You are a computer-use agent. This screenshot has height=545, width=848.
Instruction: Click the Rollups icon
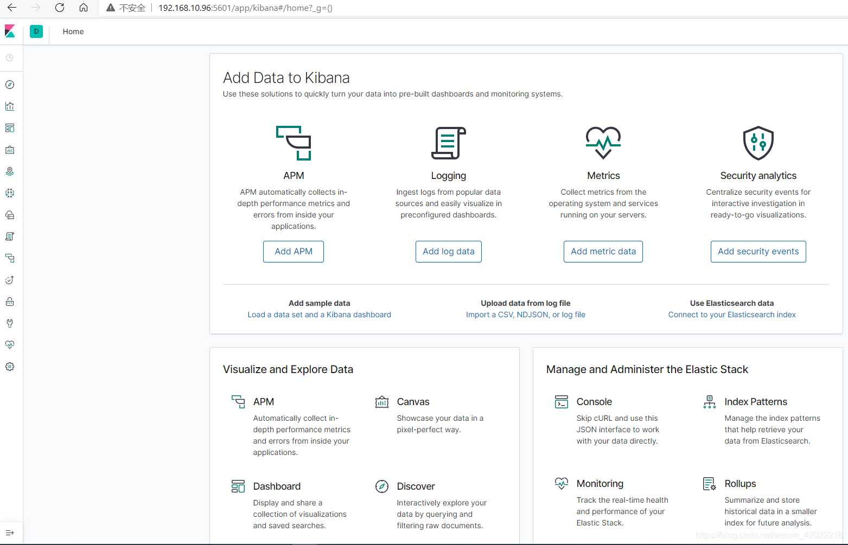click(710, 484)
